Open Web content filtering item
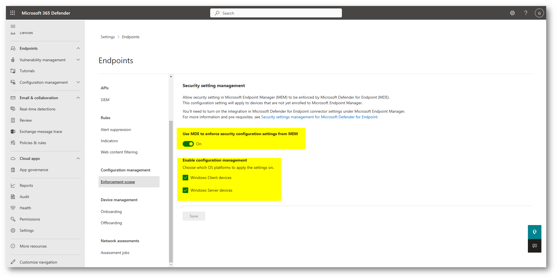Viewport: 558px width, 279px height. (x=119, y=152)
